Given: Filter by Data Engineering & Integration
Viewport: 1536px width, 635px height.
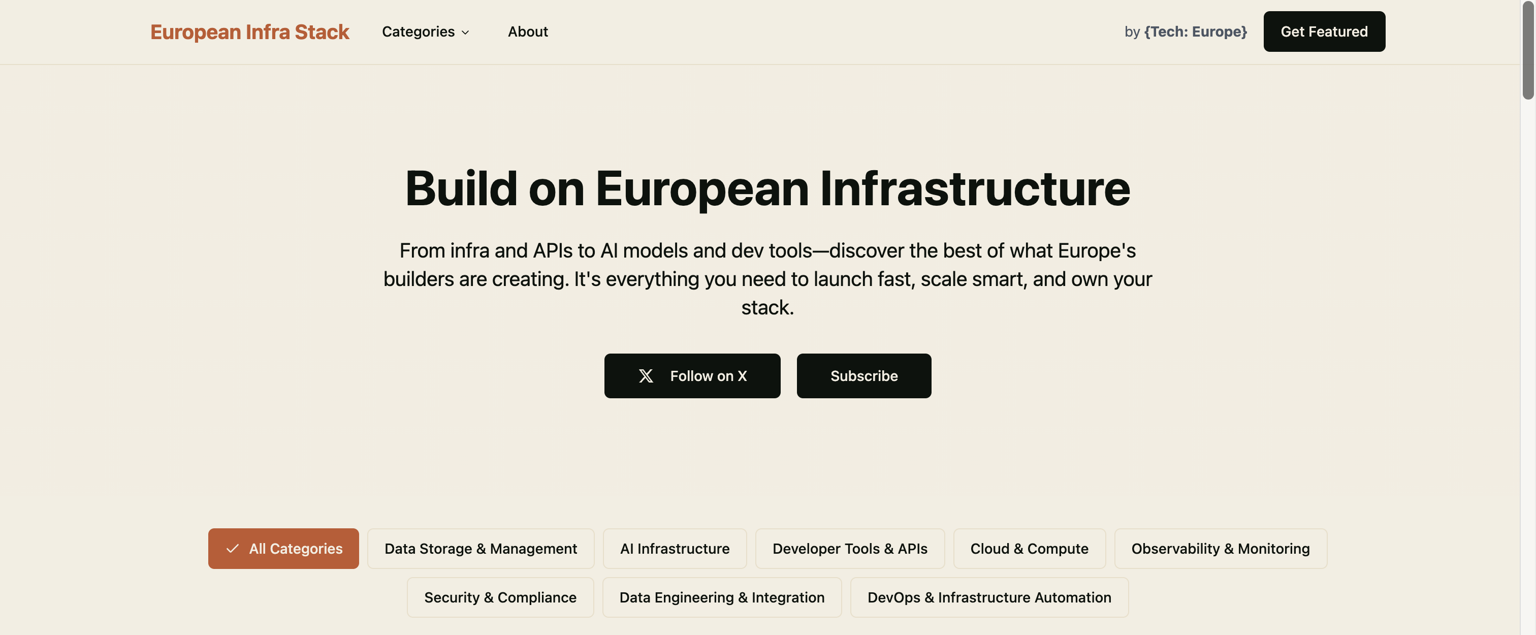Looking at the screenshot, I should tap(721, 597).
